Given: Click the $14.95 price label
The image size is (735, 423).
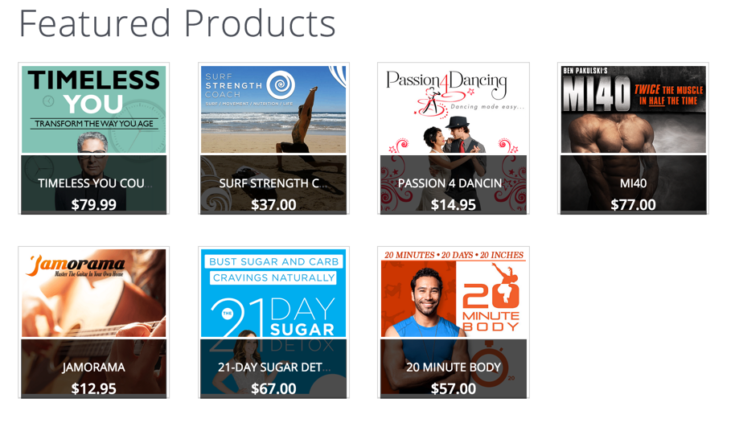Looking at the screenshot, I should point(454,204).
